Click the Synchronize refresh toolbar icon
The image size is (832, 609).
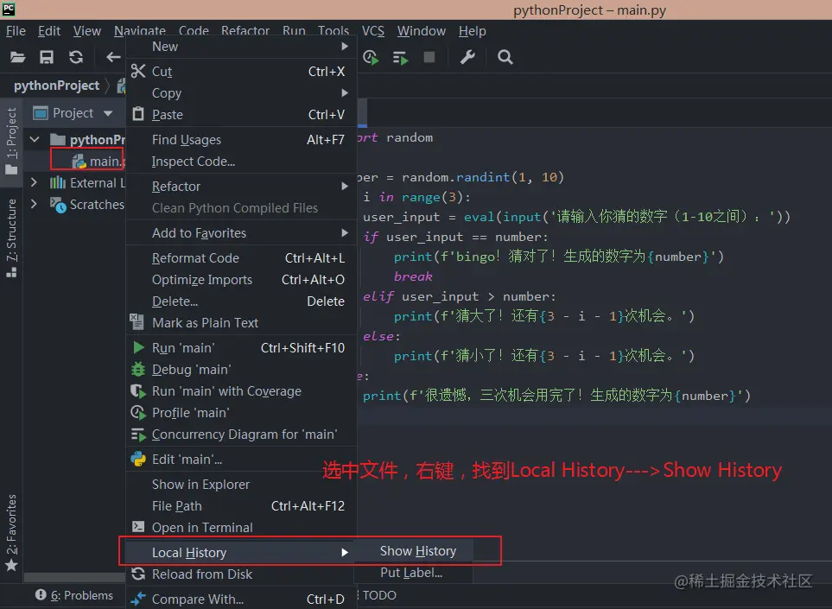(x=76, y=57)
